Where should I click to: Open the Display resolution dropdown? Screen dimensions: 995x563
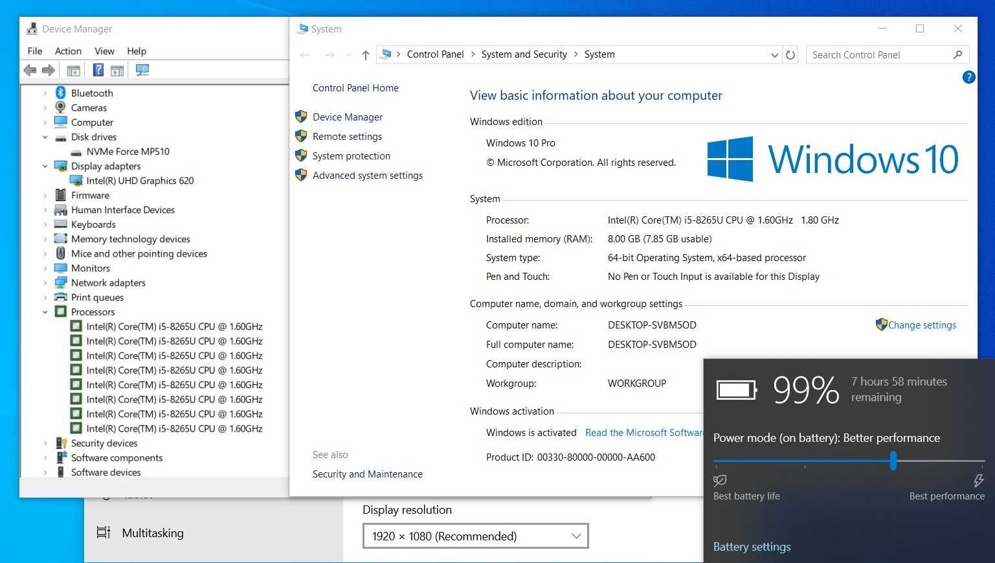(x=476, y=536)
